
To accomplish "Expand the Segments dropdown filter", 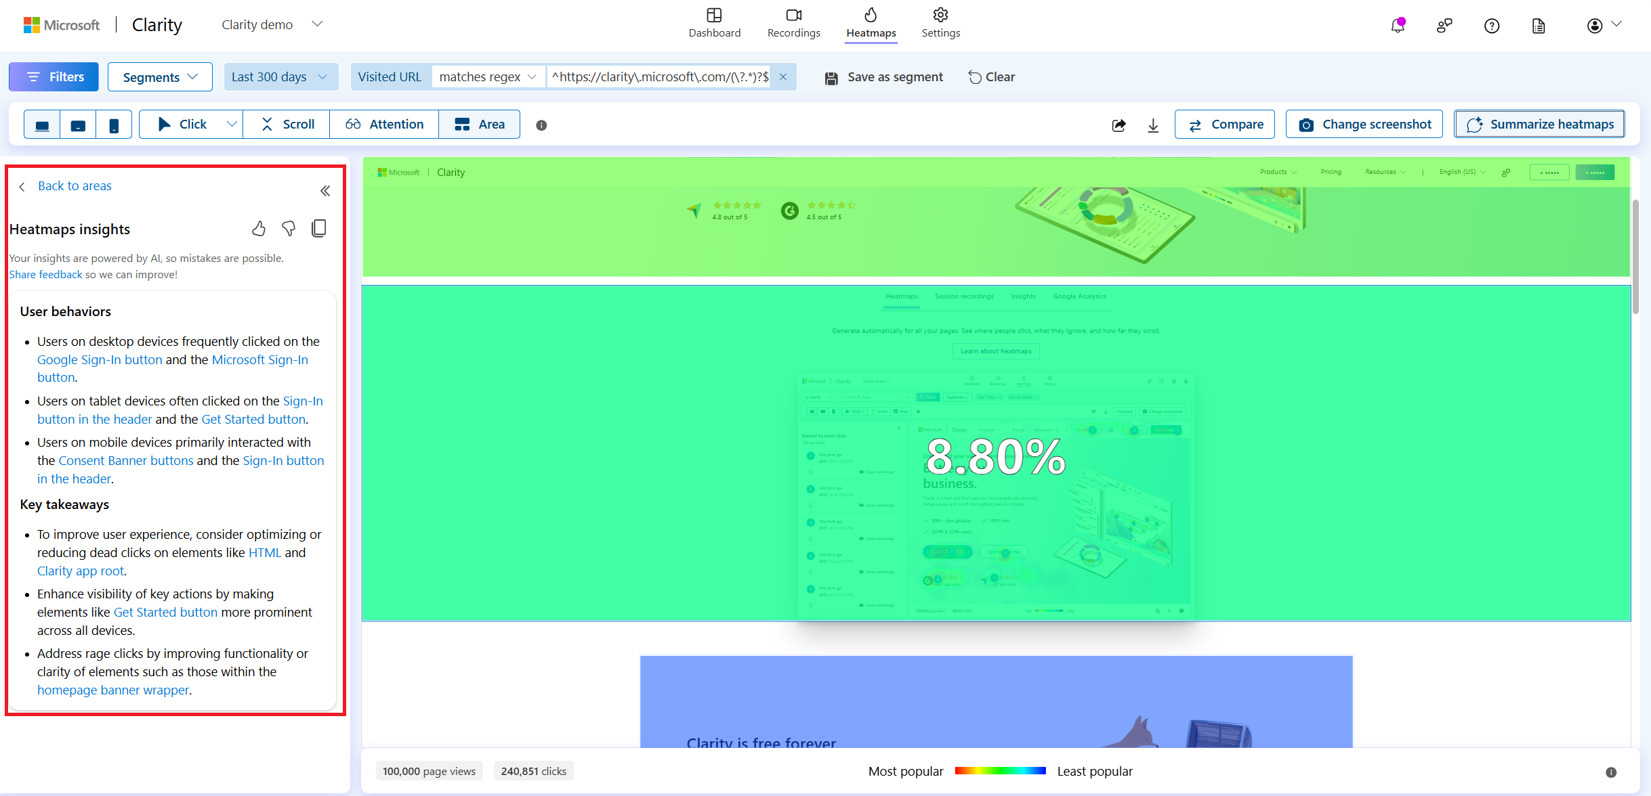I will (158, 76).
